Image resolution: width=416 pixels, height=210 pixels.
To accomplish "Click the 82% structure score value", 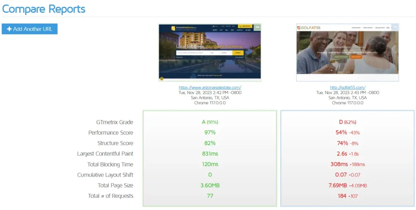I will tap(210, 143).
